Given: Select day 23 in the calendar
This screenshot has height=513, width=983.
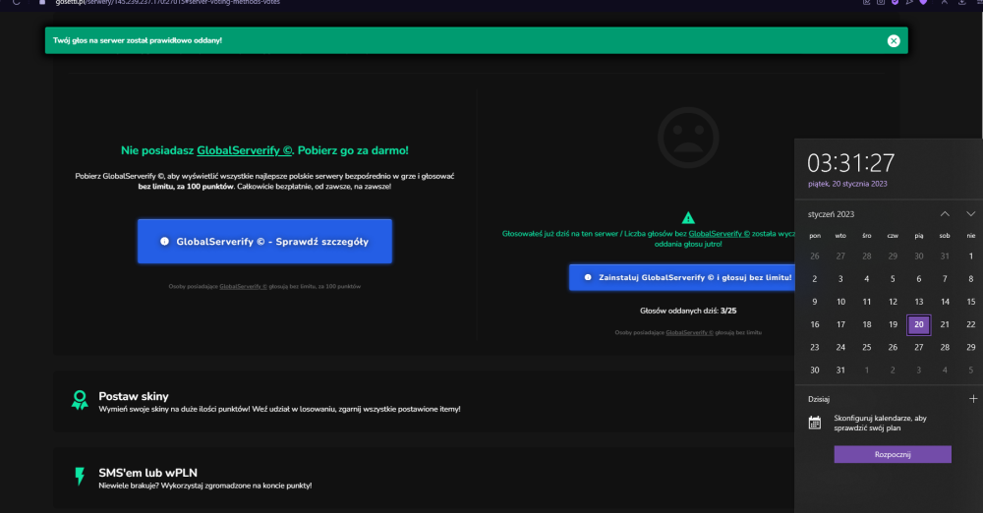Looking at the screenshot, I should 814,348.
